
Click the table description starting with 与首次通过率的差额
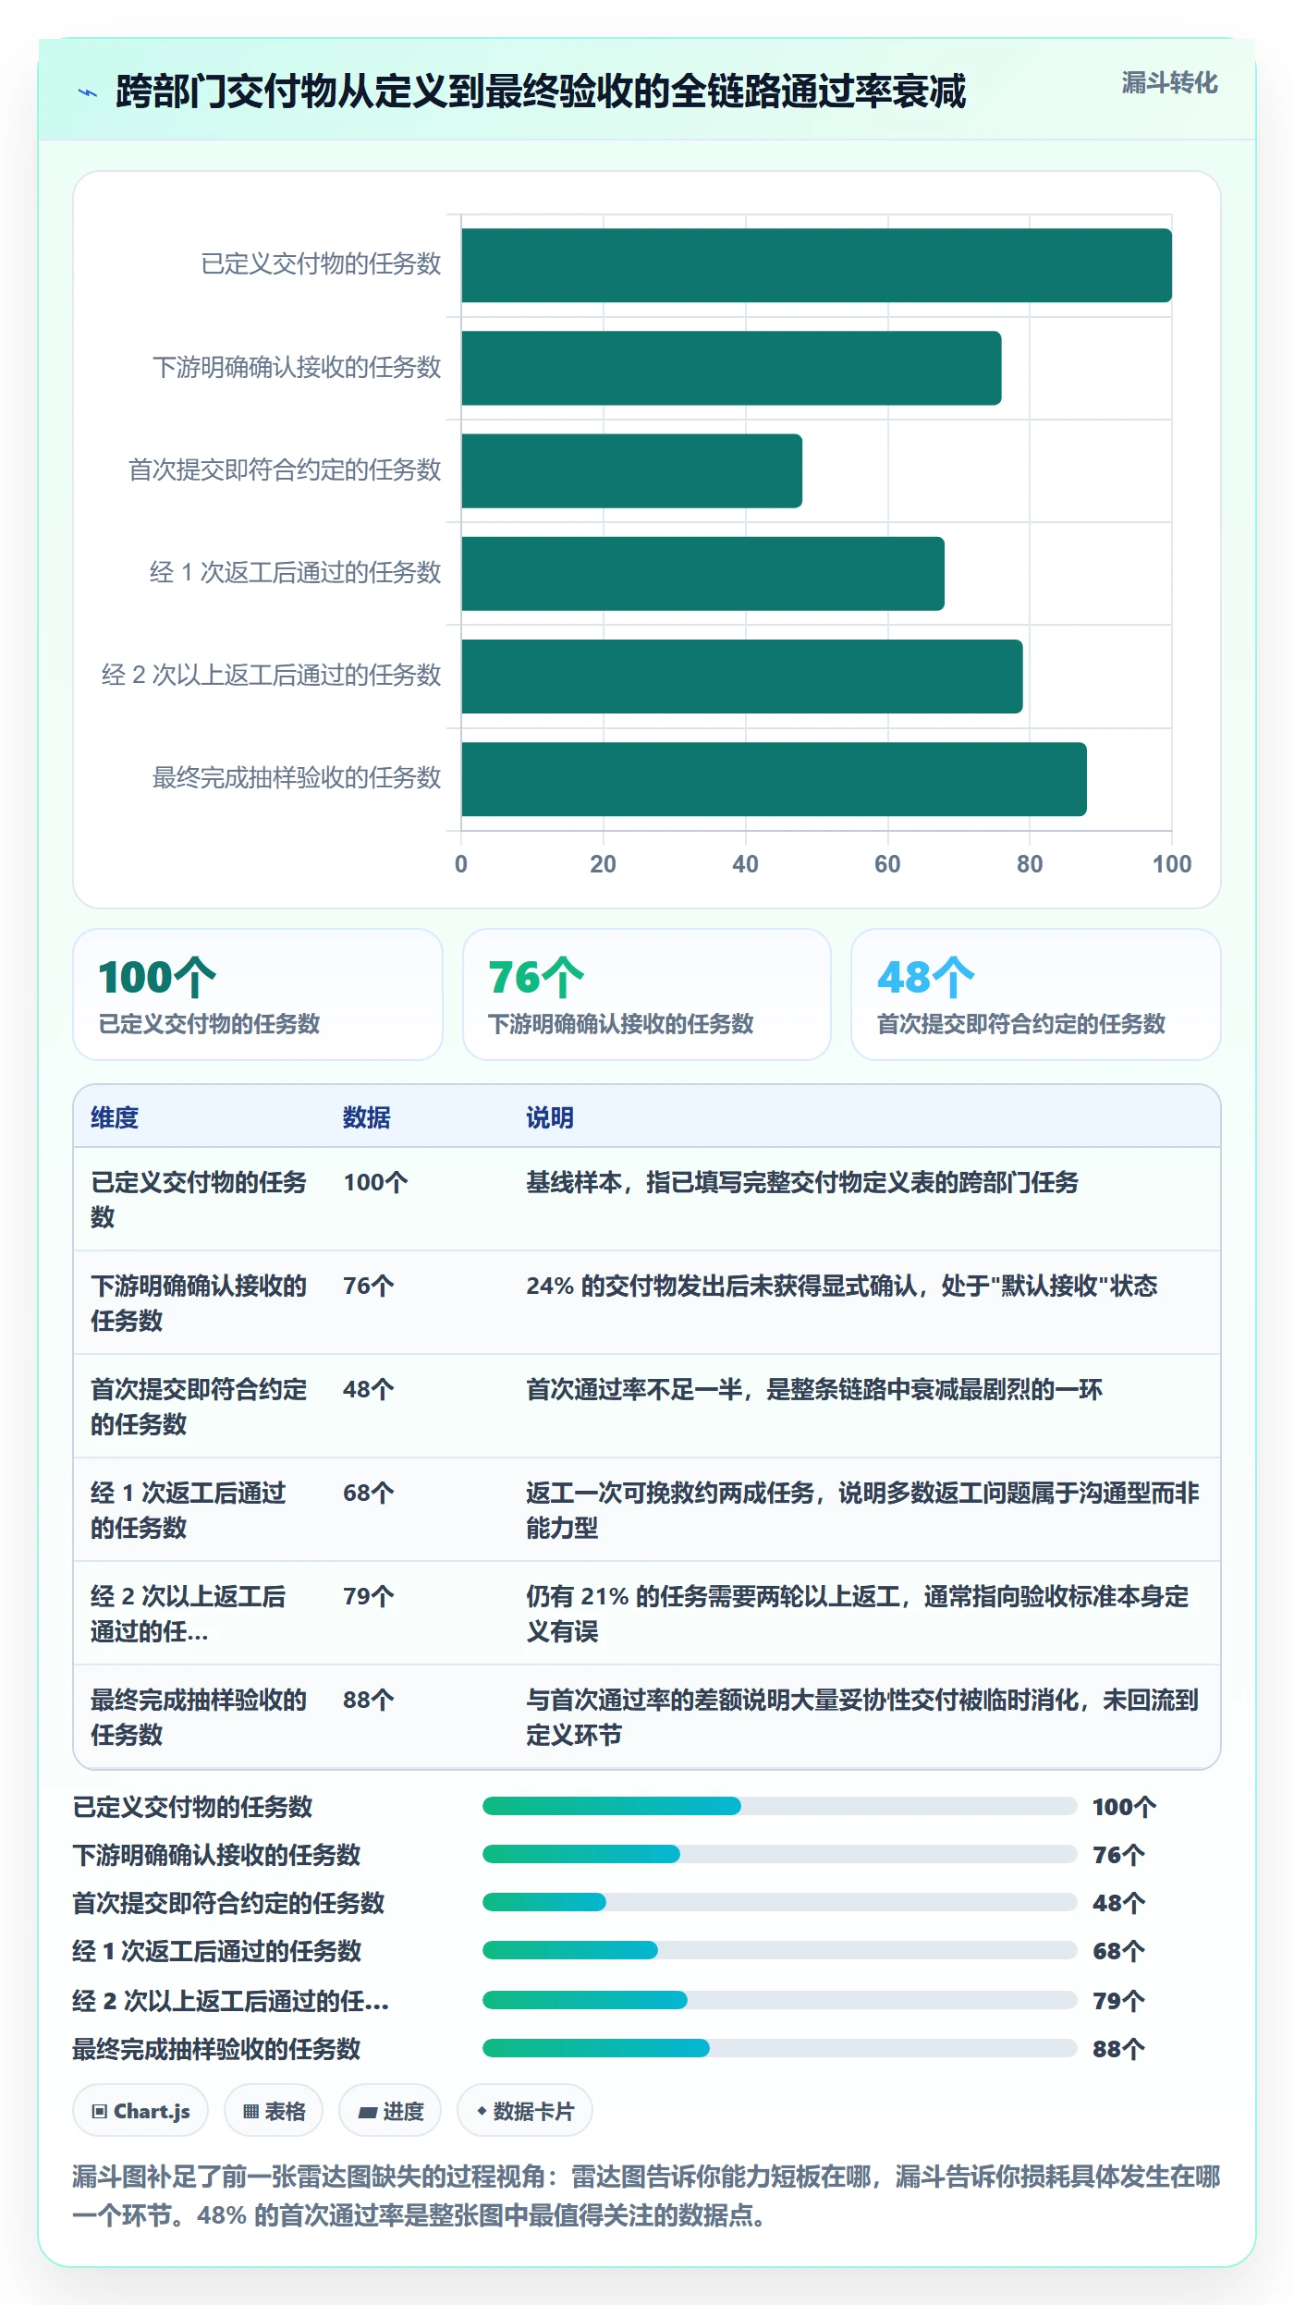[862, 1717]
